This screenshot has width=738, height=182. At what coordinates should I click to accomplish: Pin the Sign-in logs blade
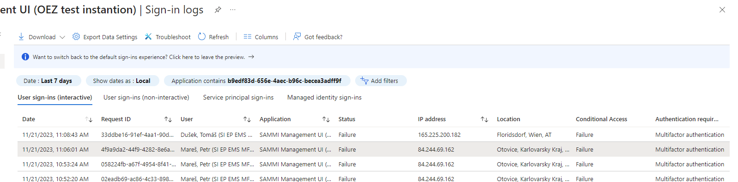tap(218, 10)
